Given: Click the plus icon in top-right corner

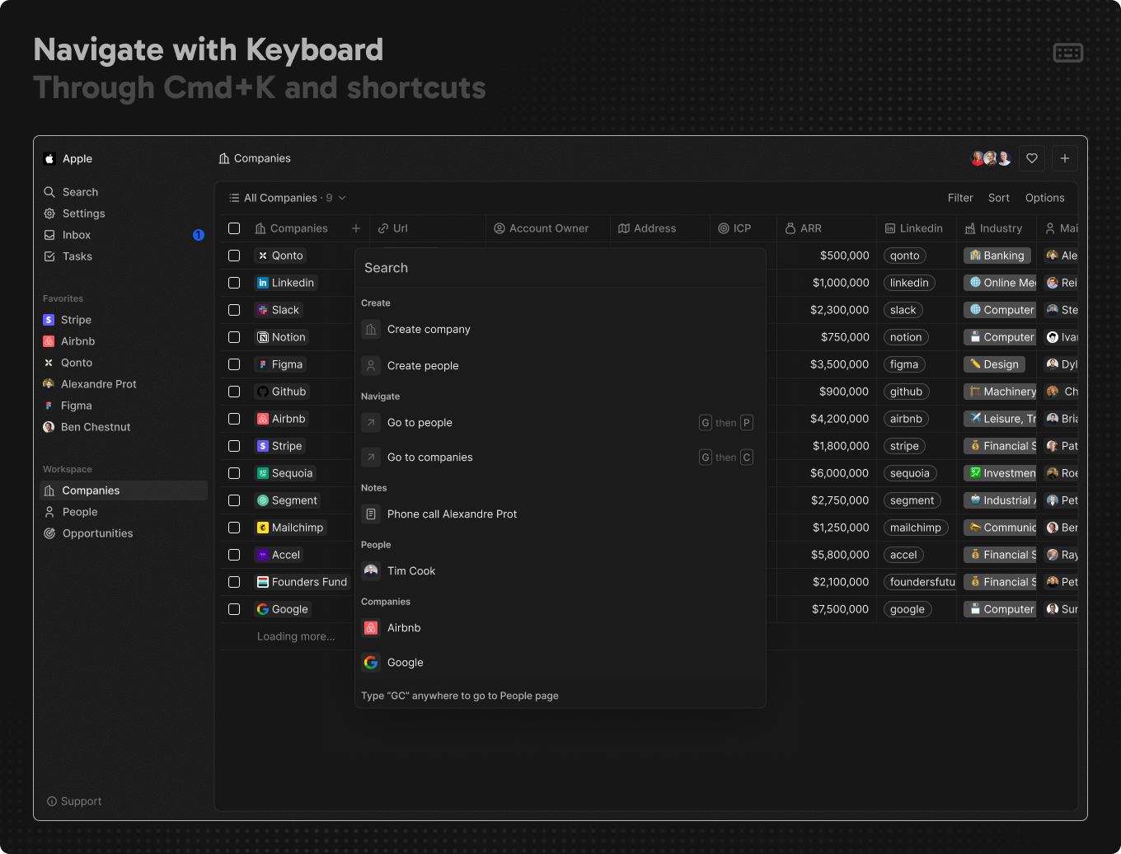Looking at the screenshot, I should (x=1065, y=158).
